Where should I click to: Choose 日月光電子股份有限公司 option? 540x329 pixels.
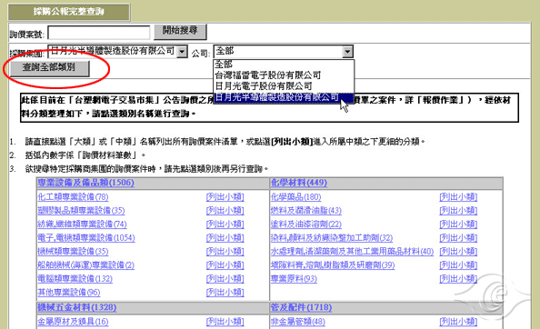click(x=264, y=85)
